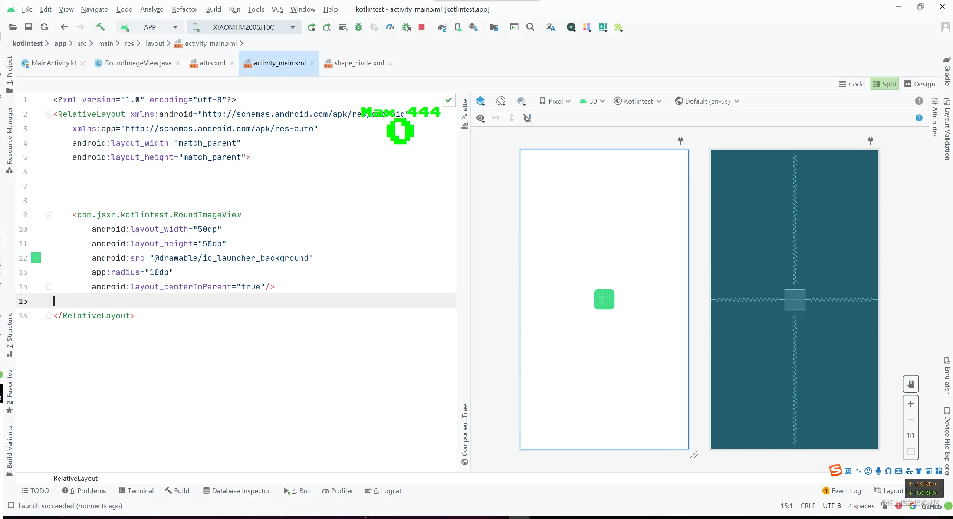Switch to the Code view tab

[x=852, y=84]
